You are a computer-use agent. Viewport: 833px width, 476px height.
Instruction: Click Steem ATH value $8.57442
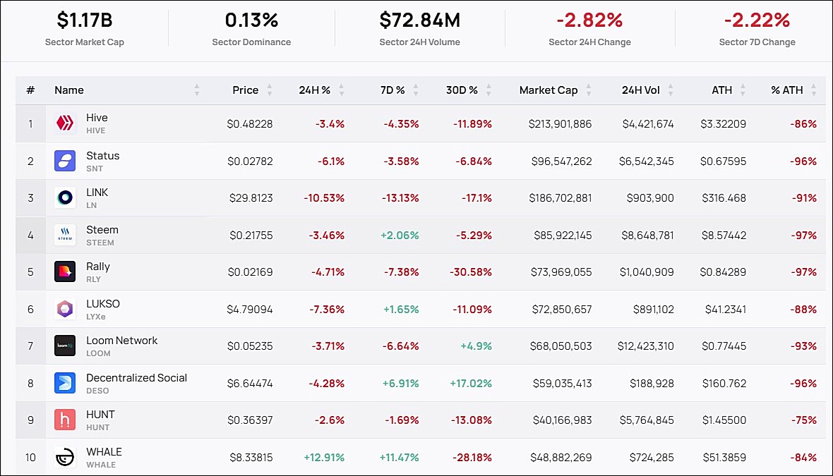pyautogui.click(x=724, y=235)
